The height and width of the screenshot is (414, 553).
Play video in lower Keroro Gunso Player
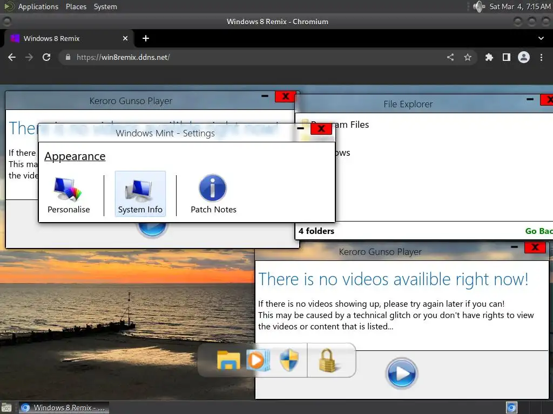[x=401, y=374]
